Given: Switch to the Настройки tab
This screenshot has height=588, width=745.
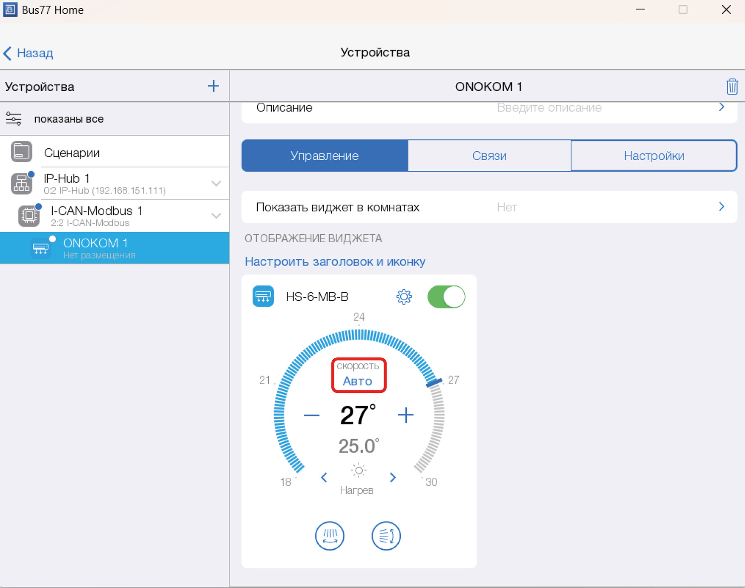Looking at the screenshot, I should tap(654, 156).
